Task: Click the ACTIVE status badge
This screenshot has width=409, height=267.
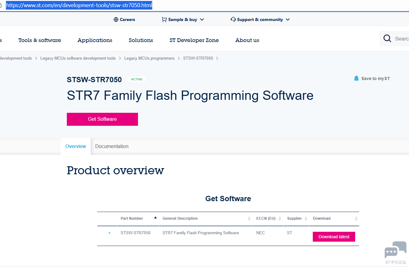Action: coord(137,79)
